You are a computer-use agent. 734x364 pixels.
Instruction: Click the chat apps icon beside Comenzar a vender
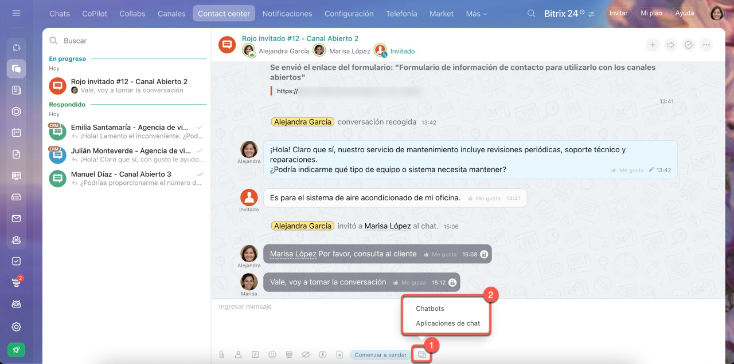421,355
